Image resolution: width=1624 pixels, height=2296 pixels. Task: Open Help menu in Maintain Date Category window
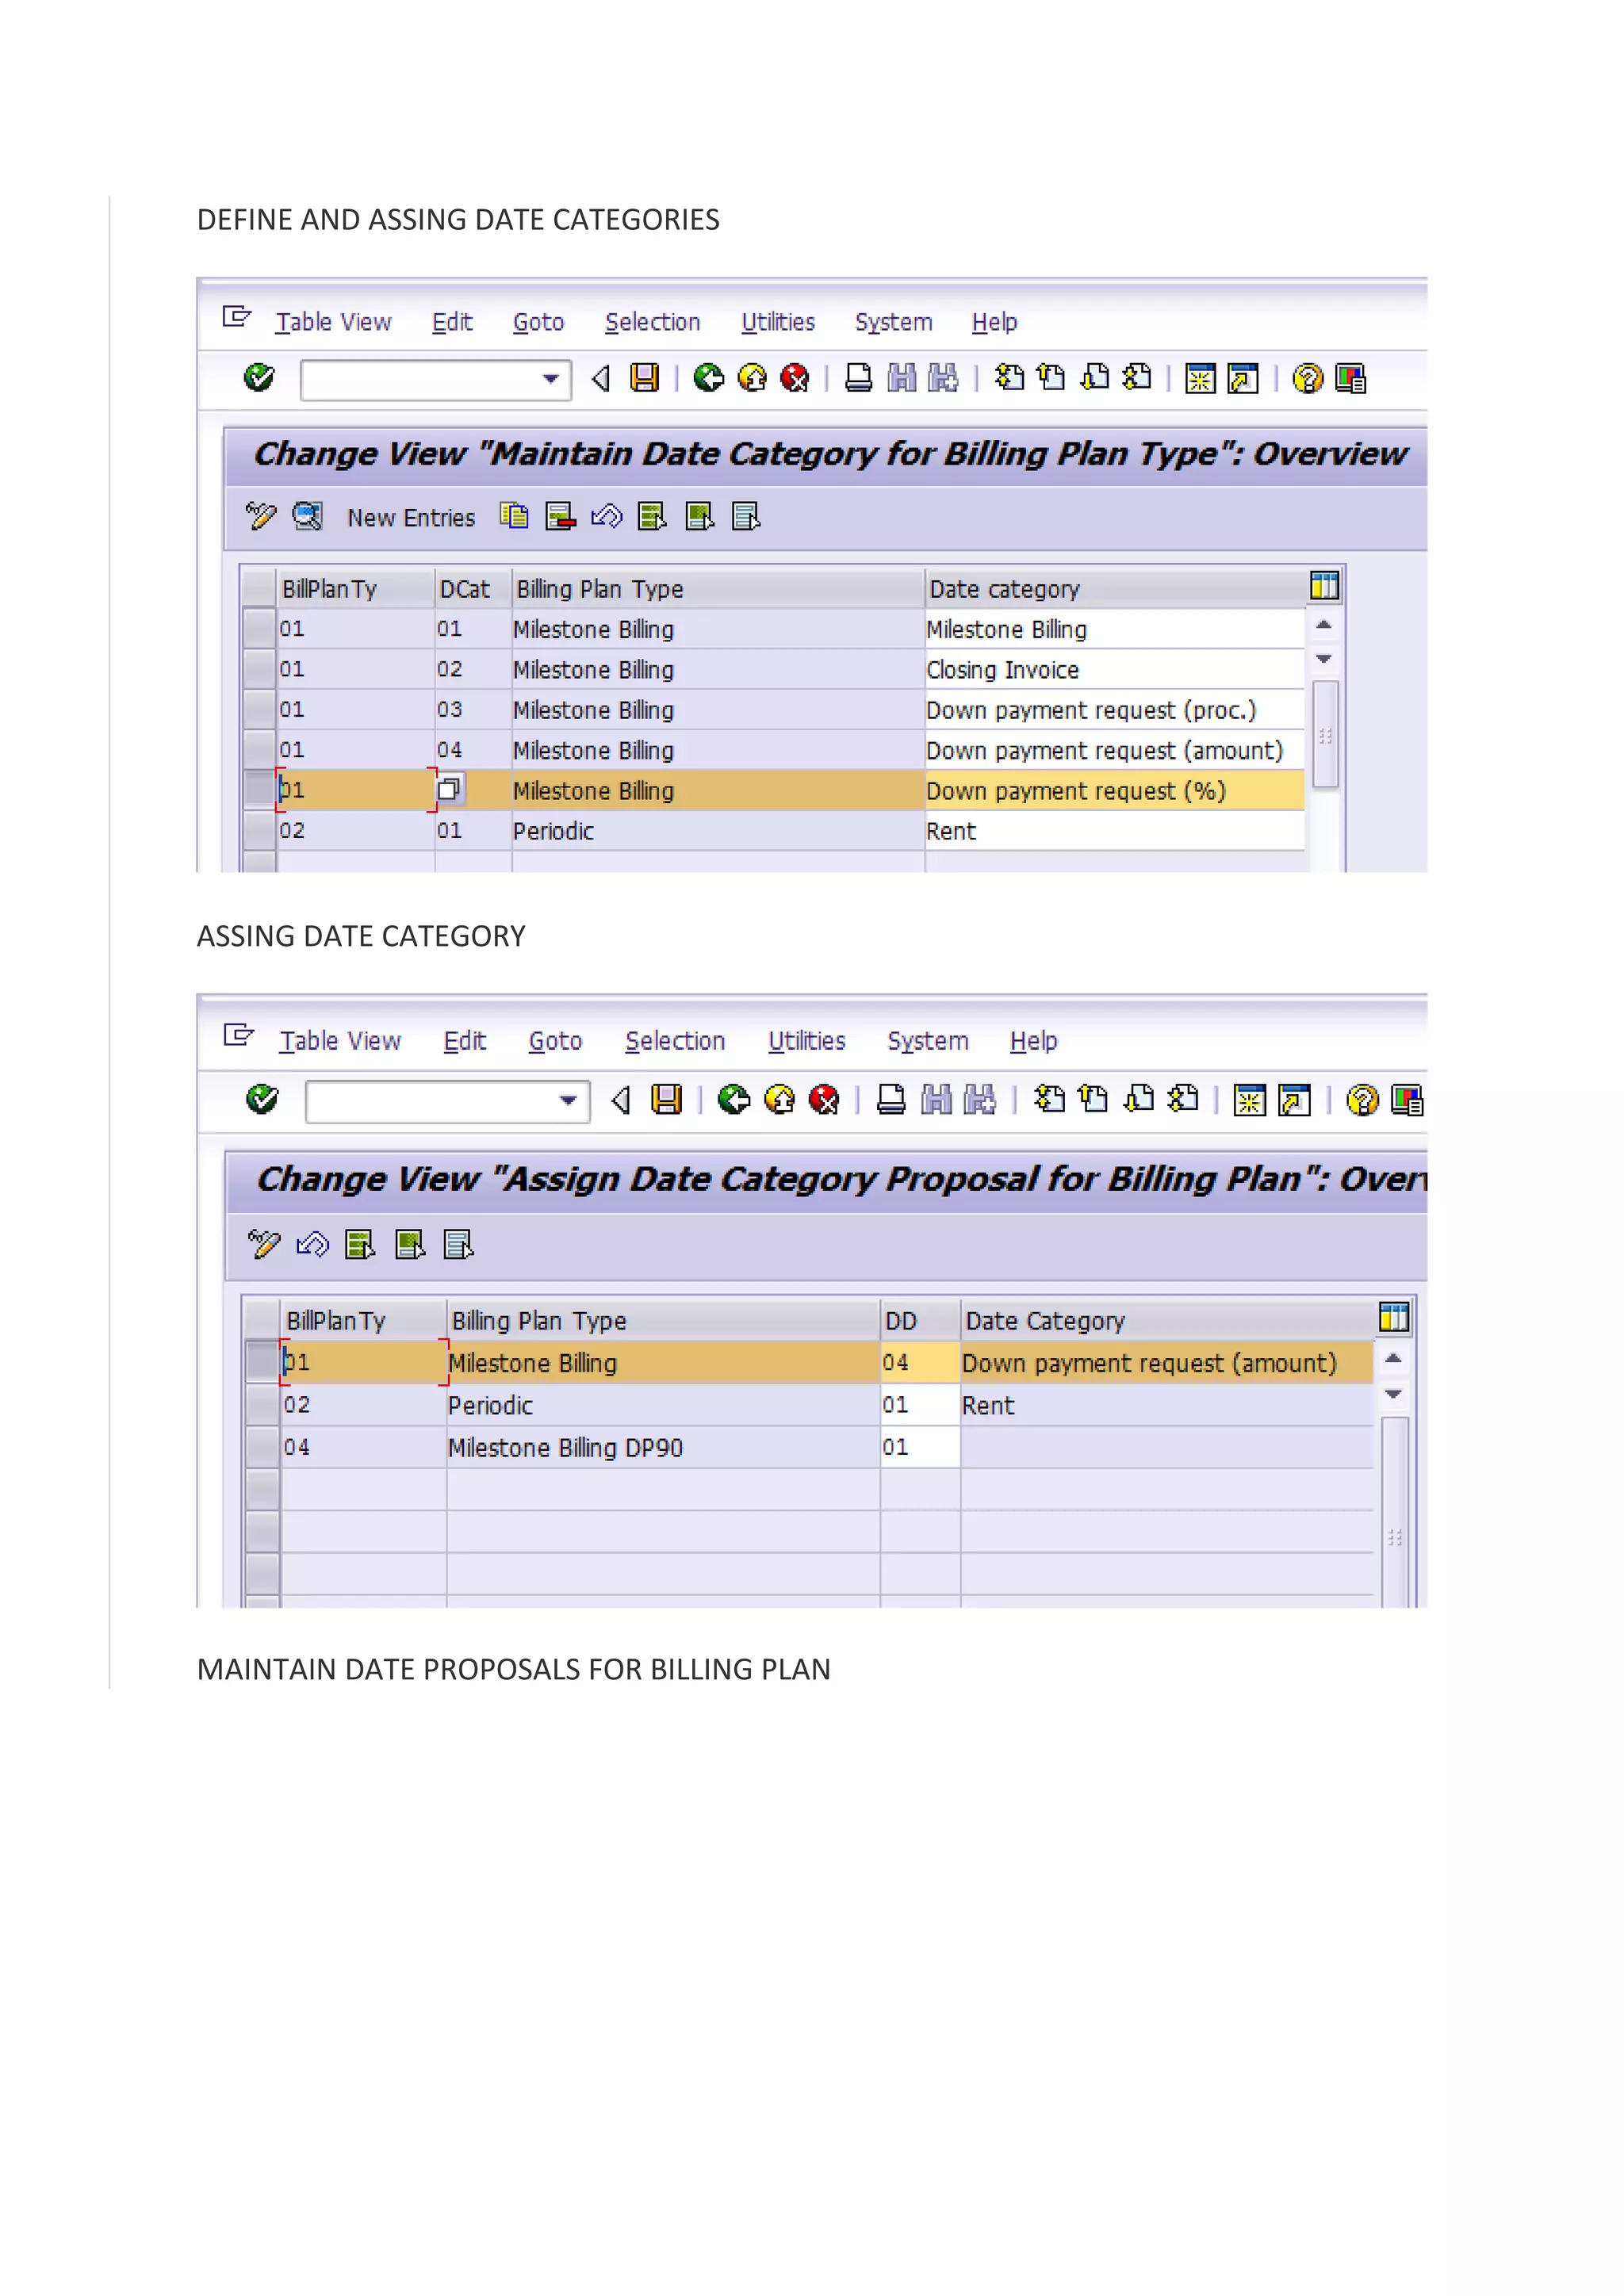click(x=994, y=322)
